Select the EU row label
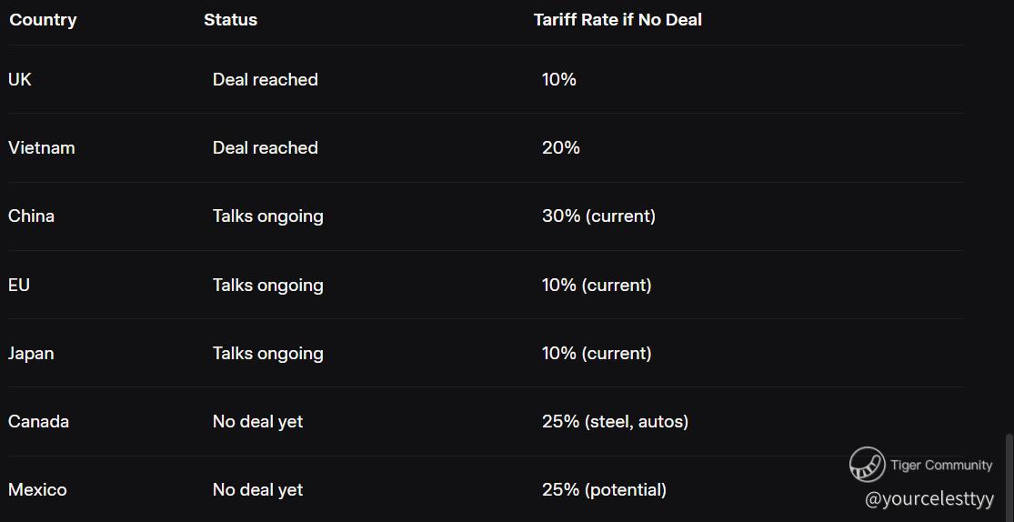 pos(19,286)
